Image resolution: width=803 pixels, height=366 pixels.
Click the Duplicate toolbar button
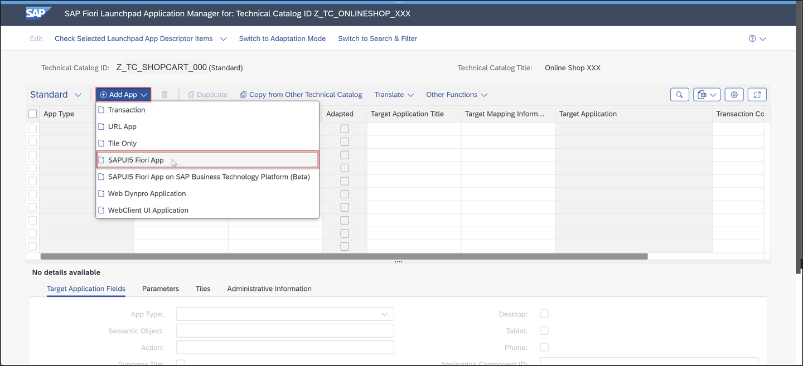[x=207, y=95]
